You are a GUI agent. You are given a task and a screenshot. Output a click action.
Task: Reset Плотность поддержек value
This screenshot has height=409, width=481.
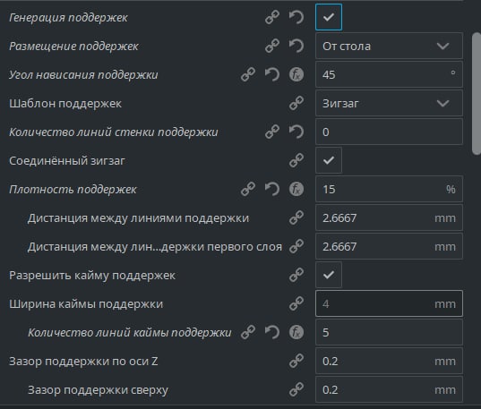pyautogui.click(x=272, y=189)
